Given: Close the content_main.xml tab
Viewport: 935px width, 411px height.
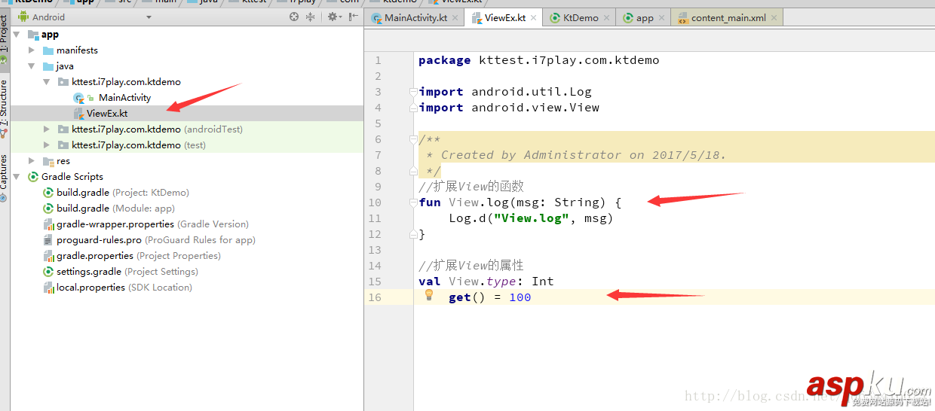Looking at the screenshot, I should (x=774, y=18).
